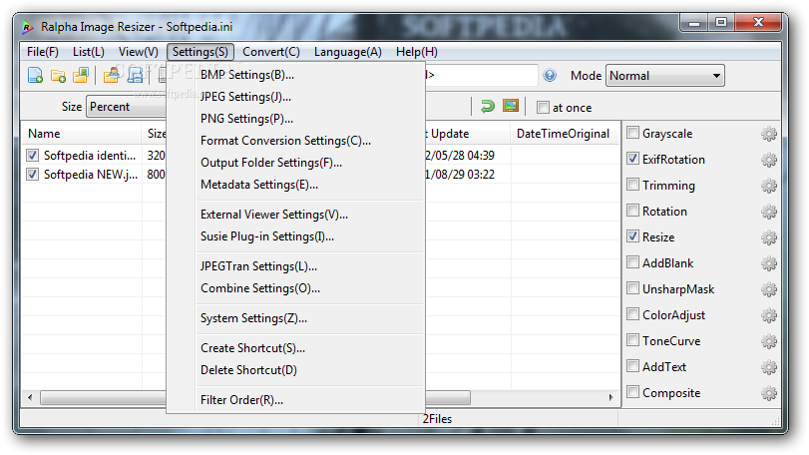
Task: Sort file list by Name column header
Action: point(82,134)
